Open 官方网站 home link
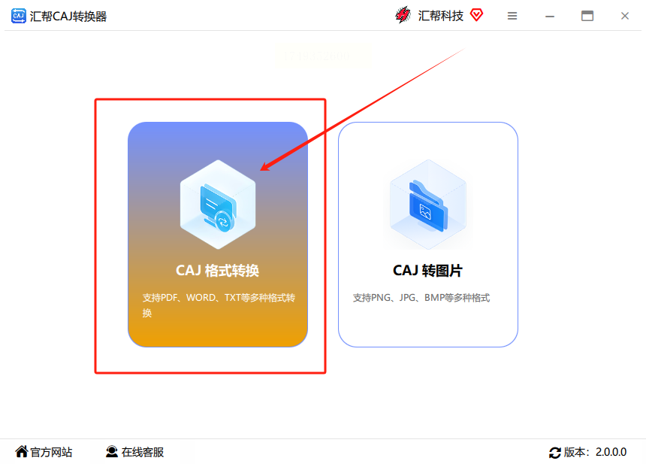This screenshot has height=464, width=646. tap(44, 452)
